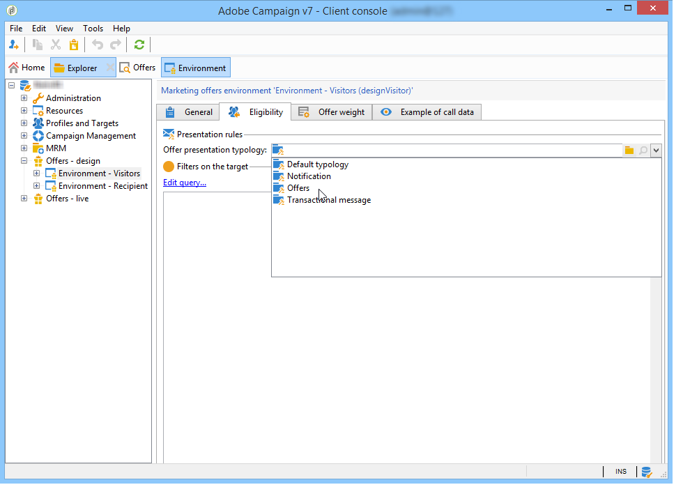This screenshot has height=494, width=683.
Task: Click the Paste clipboard toolbar icon
Action: coord(74,45)
